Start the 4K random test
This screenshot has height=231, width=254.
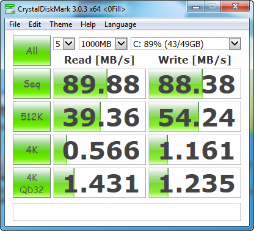[x=32, y=150]
